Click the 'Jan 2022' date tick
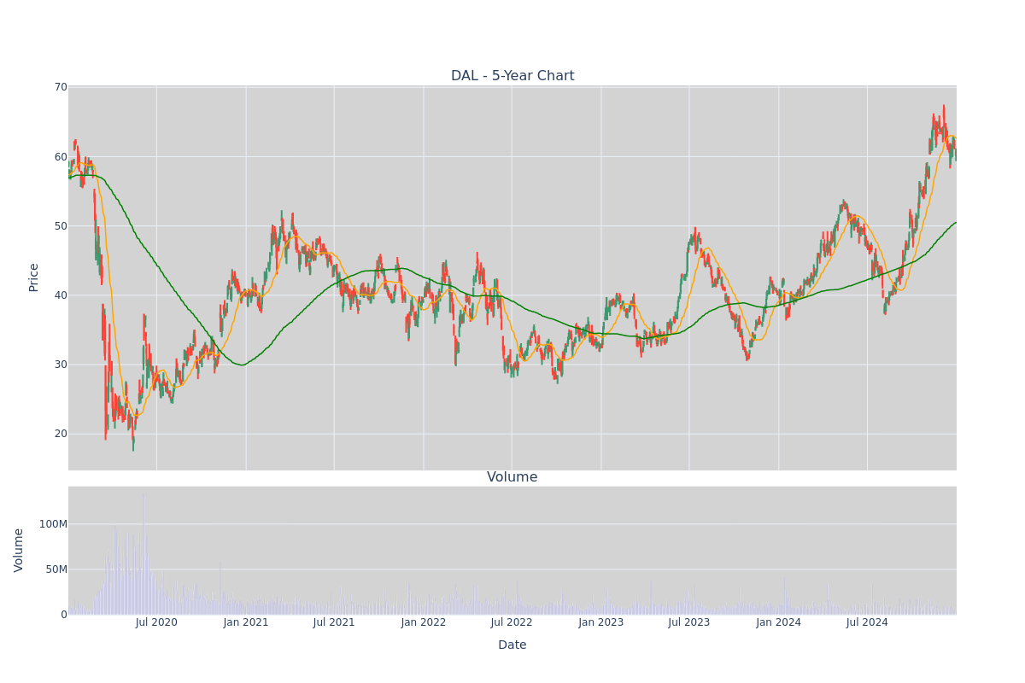Image resolution: width=1025 pixels, height=683 pixels. pos(424,622)
